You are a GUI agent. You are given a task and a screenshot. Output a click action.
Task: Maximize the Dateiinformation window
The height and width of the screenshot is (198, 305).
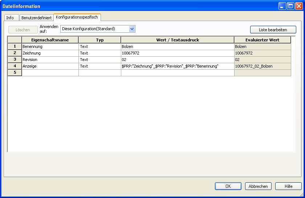pyautogui.click(x=290, y=6)
